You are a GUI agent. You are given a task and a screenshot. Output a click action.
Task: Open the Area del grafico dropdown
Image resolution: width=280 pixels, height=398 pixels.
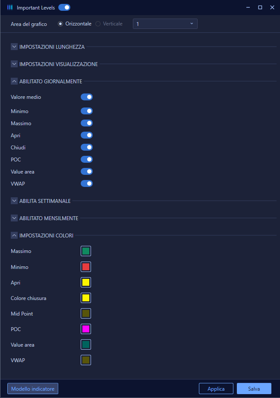click(x=165, y=24)
